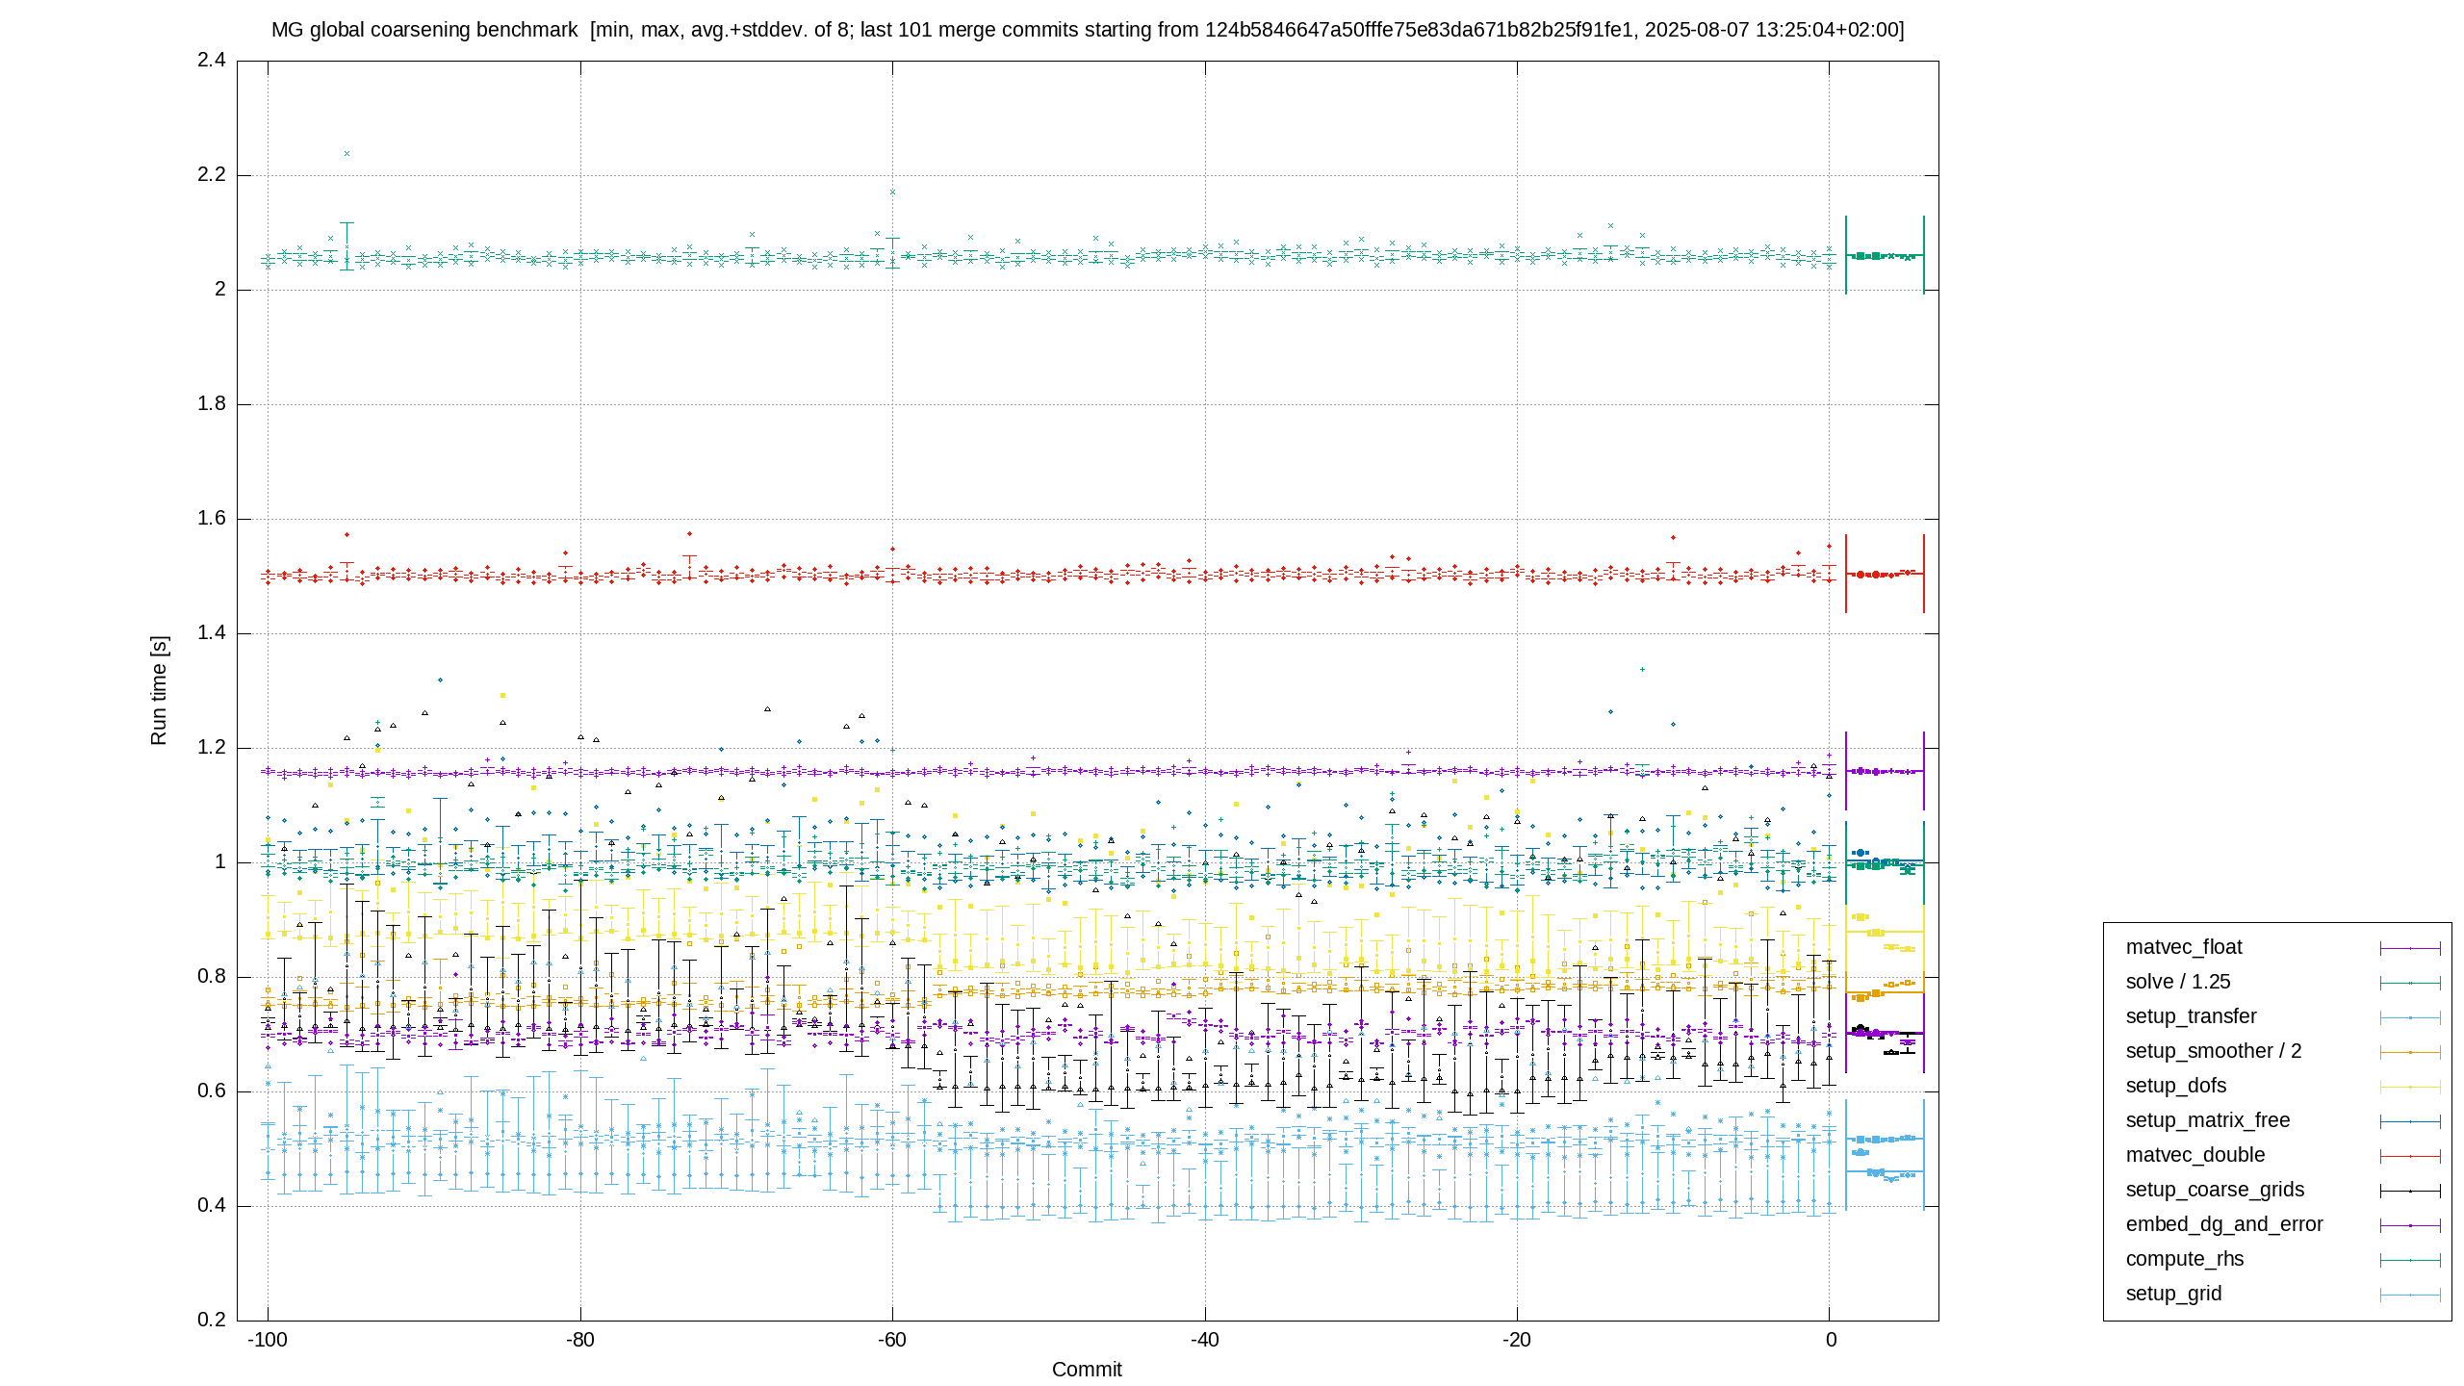Select the setup_transfer legend label
Screen dimensions: 2464x1386
click(x=2191, y=1016)
